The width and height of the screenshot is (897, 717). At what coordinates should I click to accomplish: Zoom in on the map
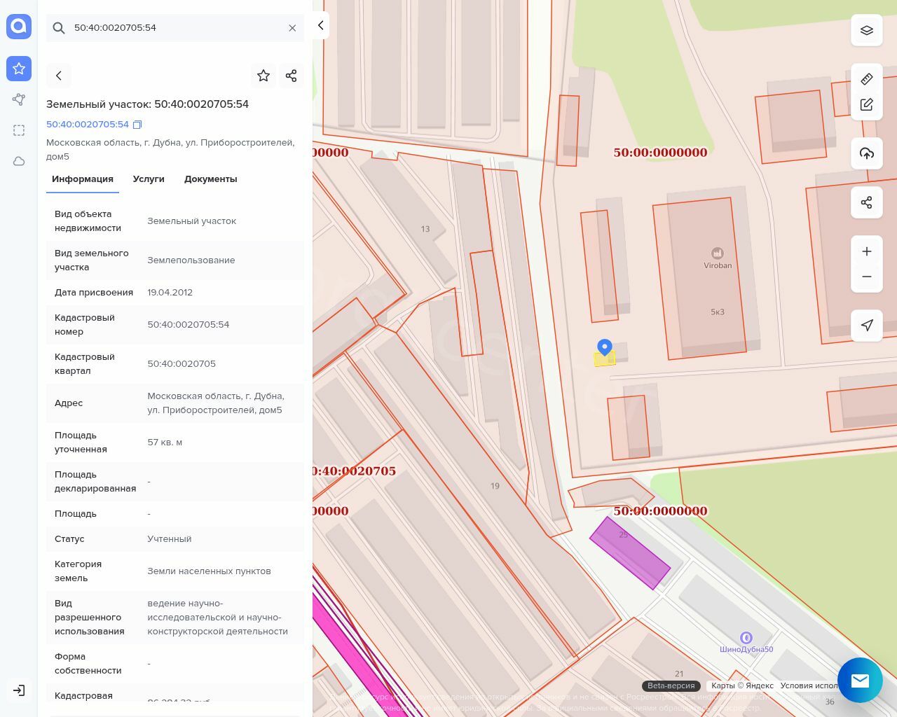click(x=866, y=251)
